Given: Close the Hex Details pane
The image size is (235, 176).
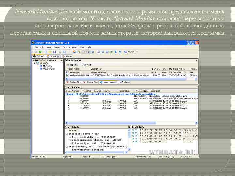Looking at the screenshot, I should pos(196,127).
